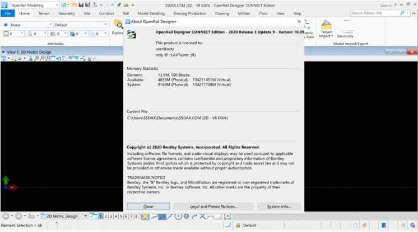Click the save icon in quick access toolbar

[x=82, y=5]
